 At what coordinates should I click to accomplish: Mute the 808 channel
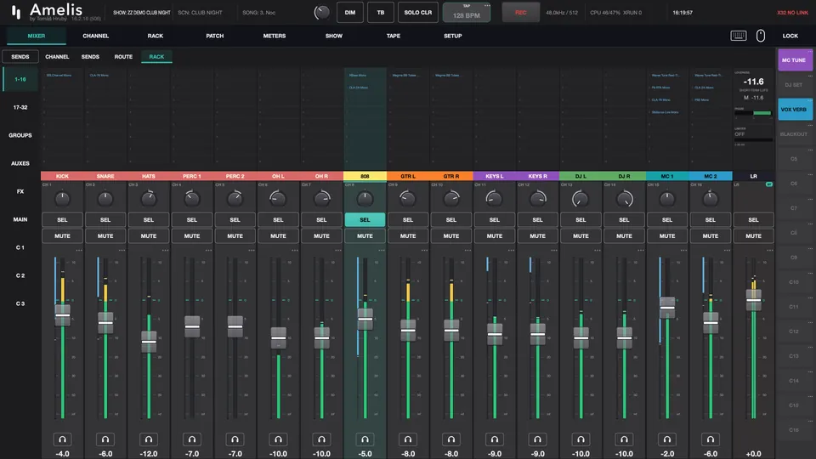365,235
